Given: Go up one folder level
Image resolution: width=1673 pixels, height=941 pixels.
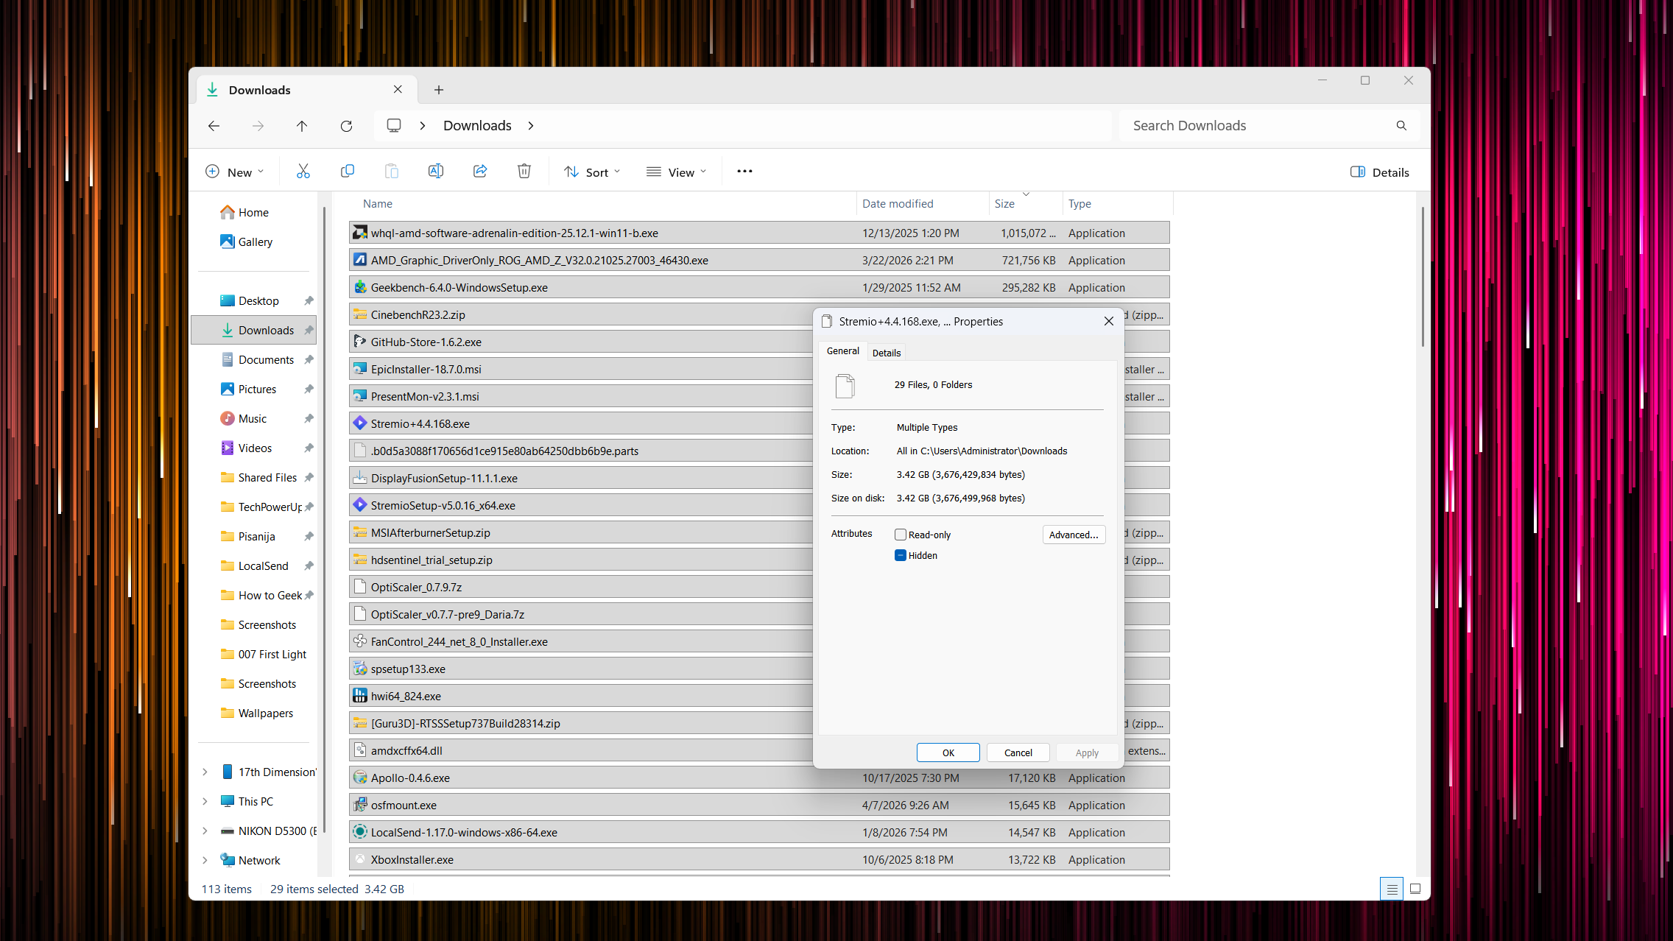Looking at the screenshot, I should pos(302,126).
